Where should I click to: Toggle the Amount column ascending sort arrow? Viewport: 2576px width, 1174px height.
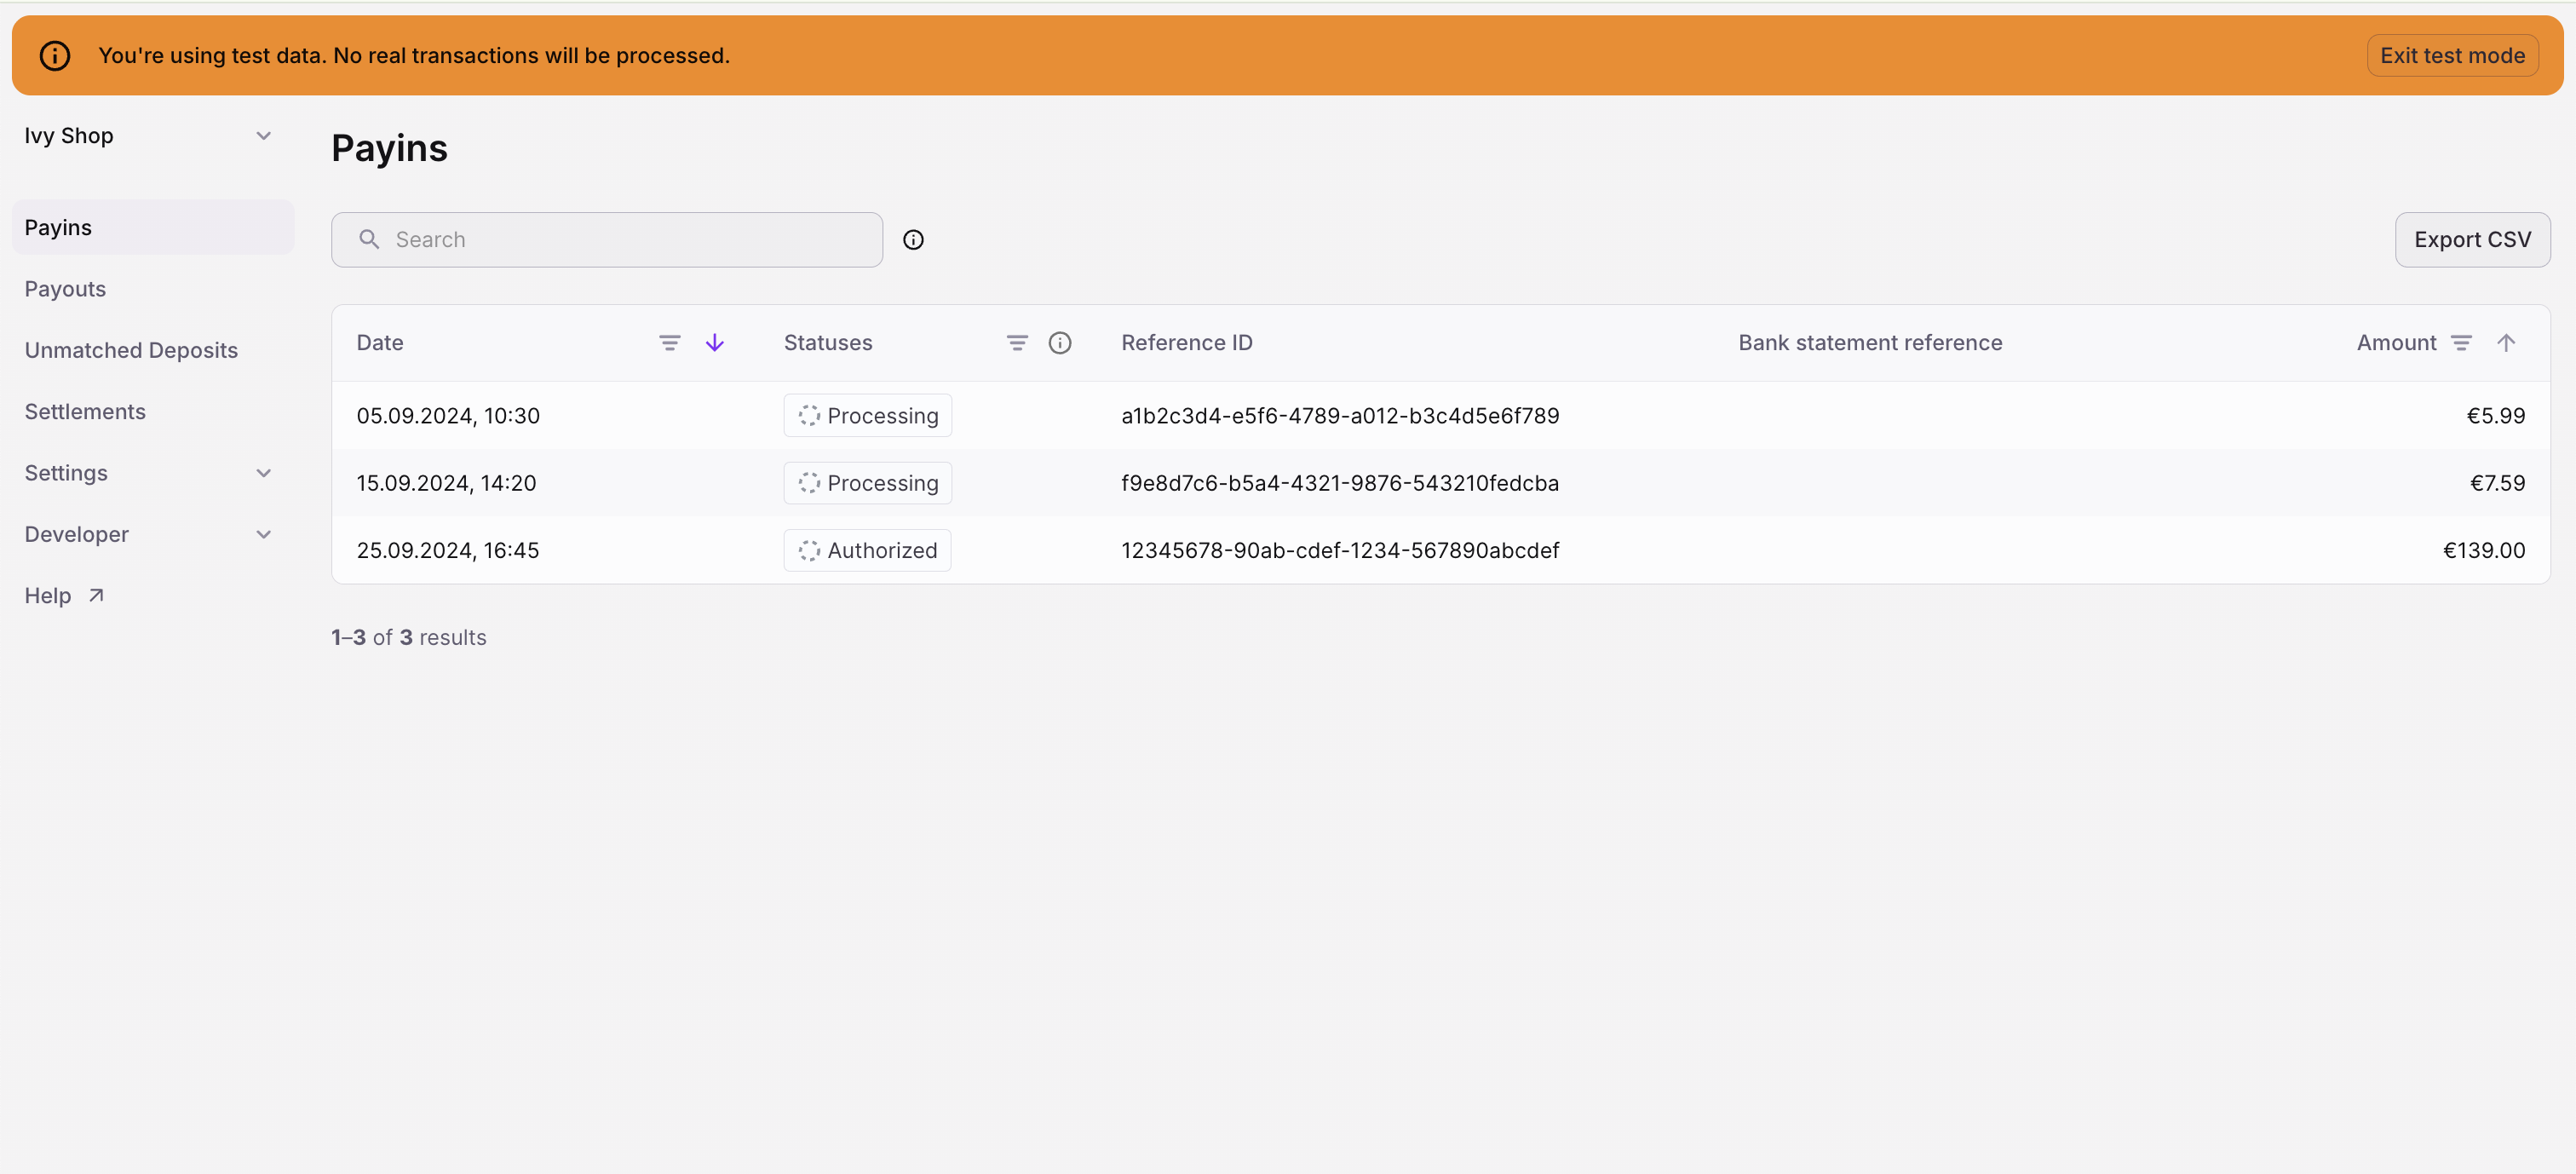point(2507,342)
